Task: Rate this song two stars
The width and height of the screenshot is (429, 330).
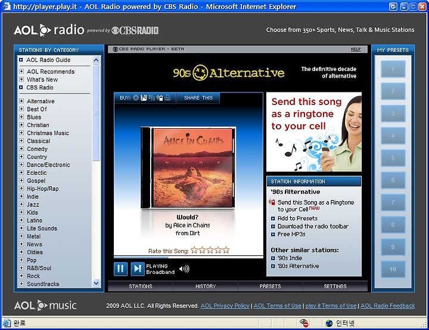Action: [x=202, y=250]
